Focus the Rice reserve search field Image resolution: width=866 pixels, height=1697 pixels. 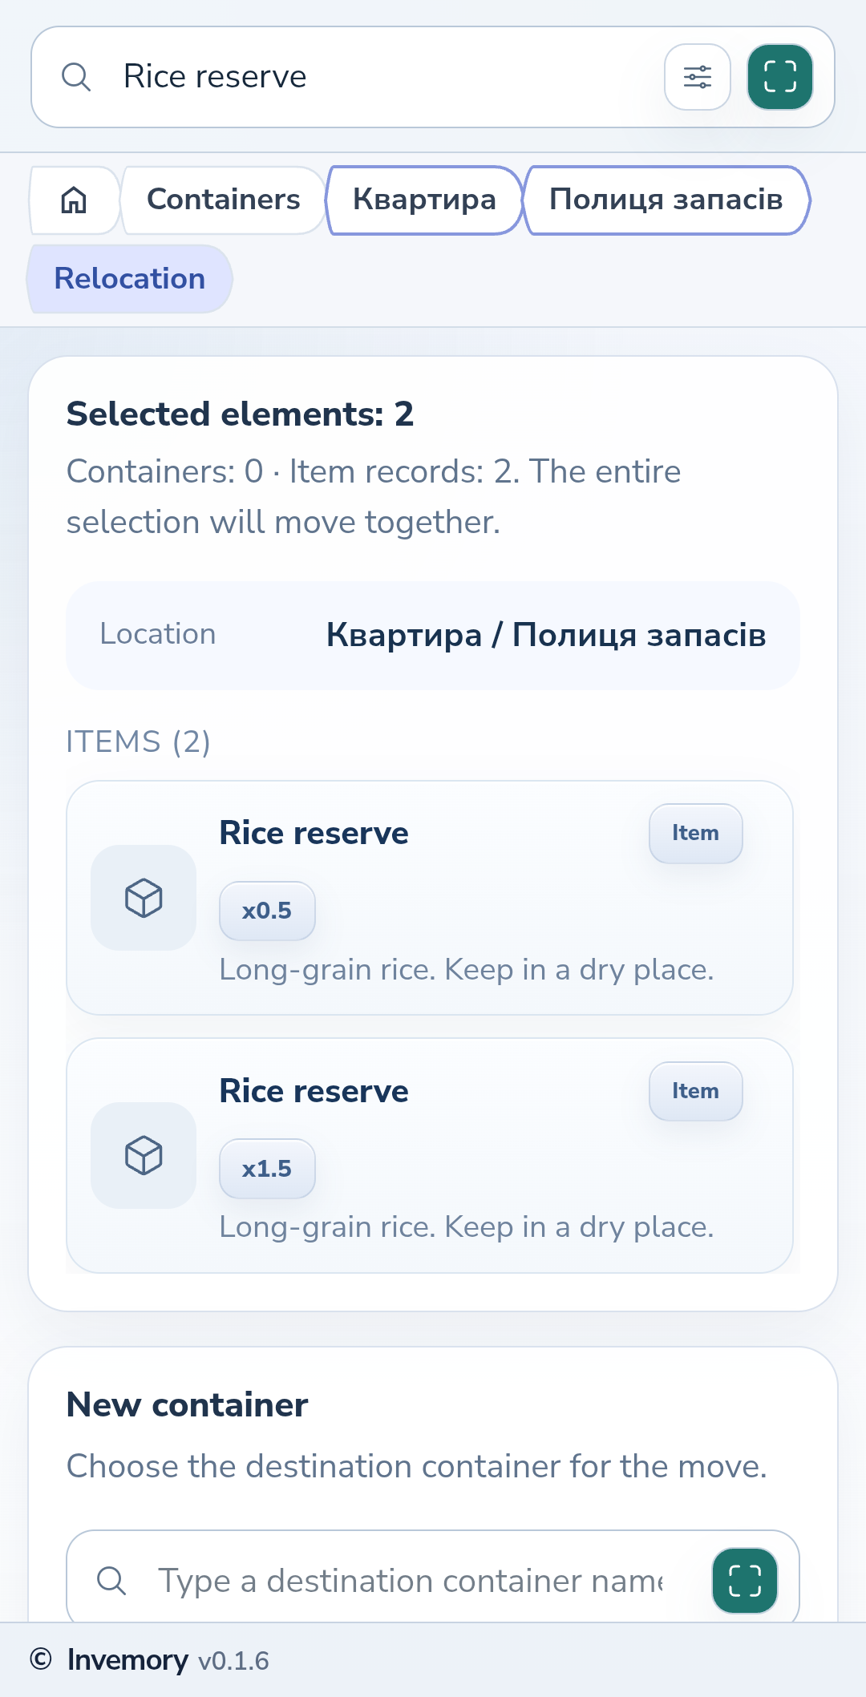coord(385,77)
